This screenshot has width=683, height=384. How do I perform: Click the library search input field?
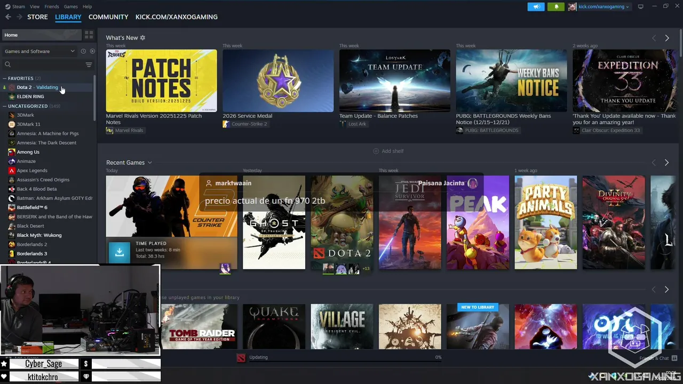(x=47, y=65)
